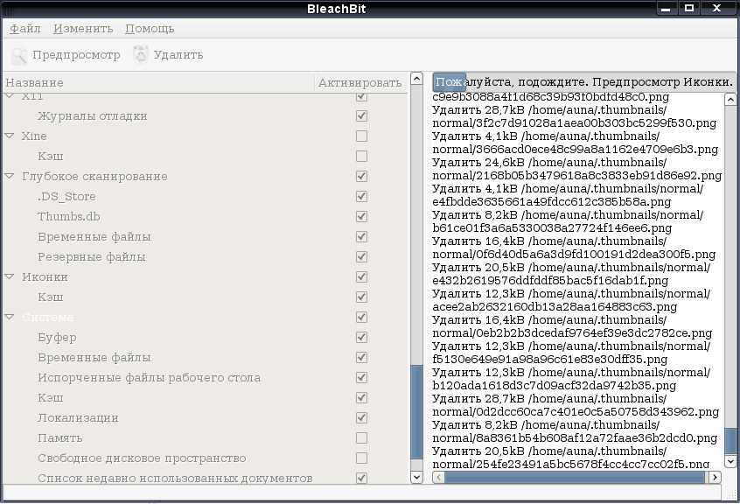Uncheck the .DS_Store checkbox

(x=361, y=197)
